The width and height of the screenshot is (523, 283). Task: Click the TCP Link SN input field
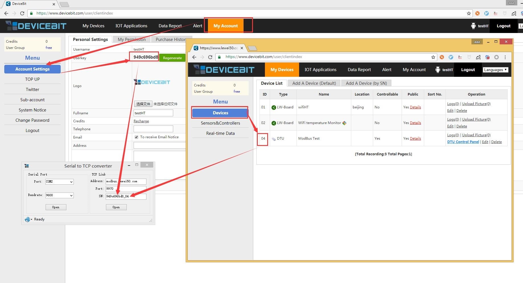point(126,196)
